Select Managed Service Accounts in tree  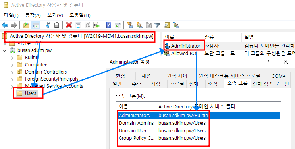point(54,86)
